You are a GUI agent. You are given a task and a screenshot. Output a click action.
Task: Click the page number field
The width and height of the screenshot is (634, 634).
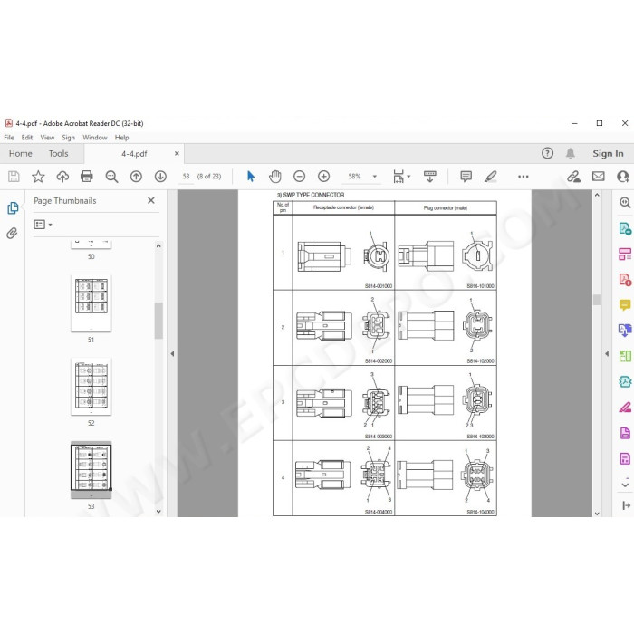pos(186,177)
